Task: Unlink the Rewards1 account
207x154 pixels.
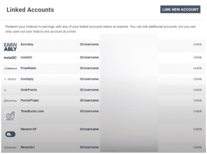Action: tap(197, 147)
